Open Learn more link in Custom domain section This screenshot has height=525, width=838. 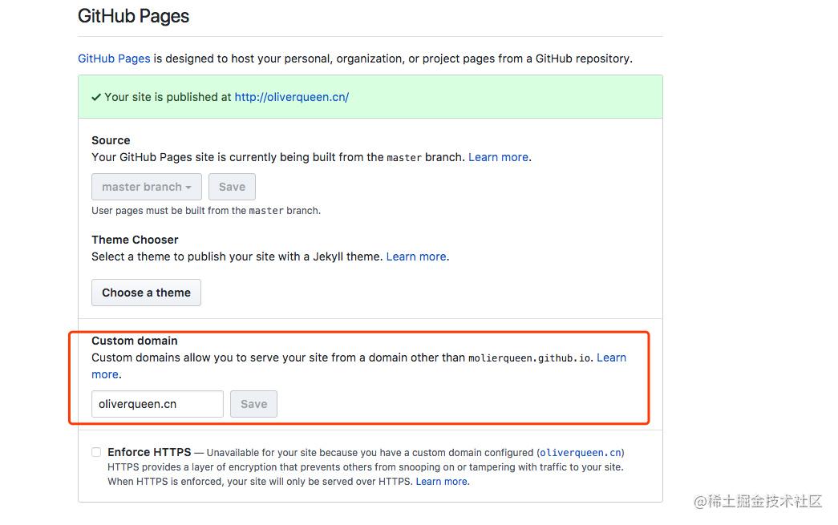611,357
